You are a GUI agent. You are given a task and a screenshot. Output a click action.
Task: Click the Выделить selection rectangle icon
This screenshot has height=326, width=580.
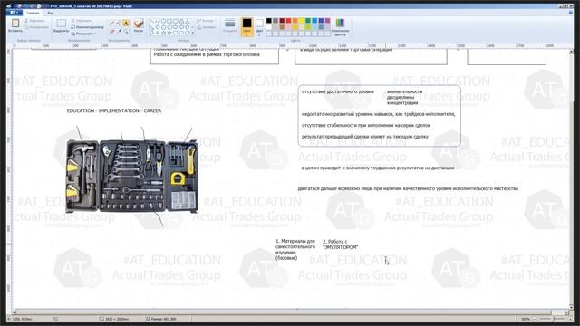[x=61, y=24]
